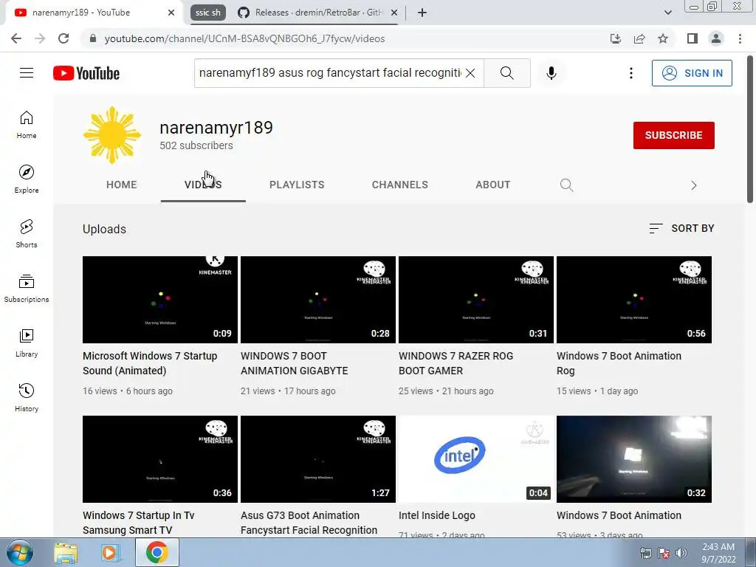Click the YouTube logo

(86, 73)
